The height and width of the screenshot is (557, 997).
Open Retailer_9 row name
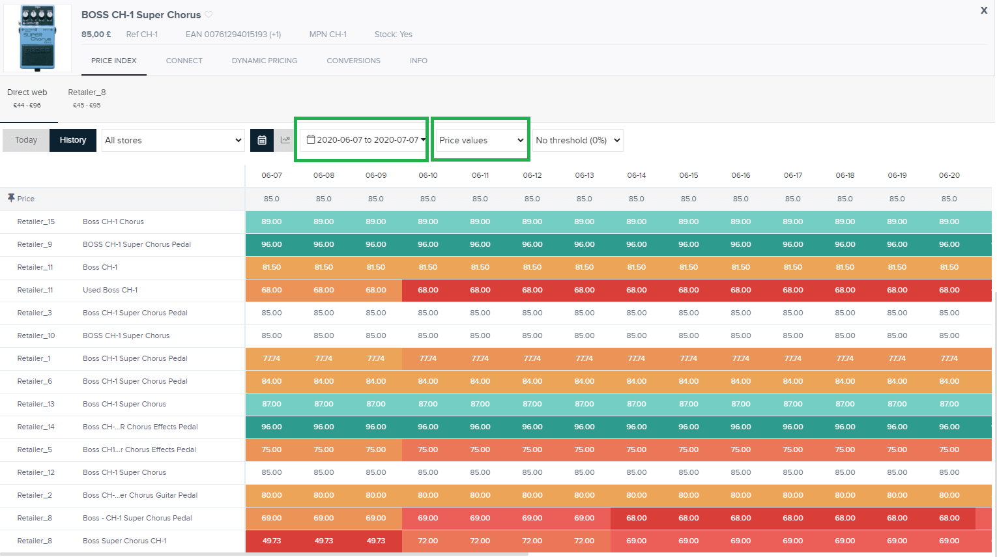pyautogui.click(x=35, y=244)
